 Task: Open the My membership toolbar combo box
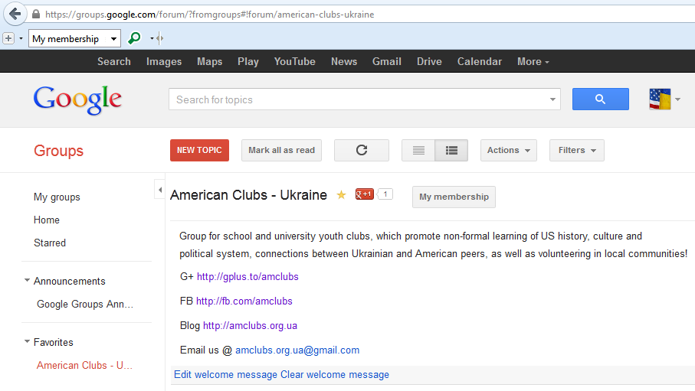coord(74,38)
